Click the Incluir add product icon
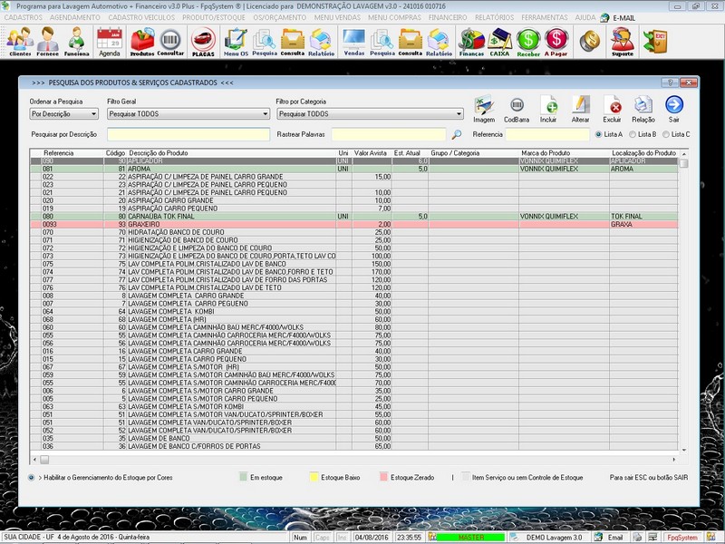This screenshot has height=544, width=725. coord(548,109)
